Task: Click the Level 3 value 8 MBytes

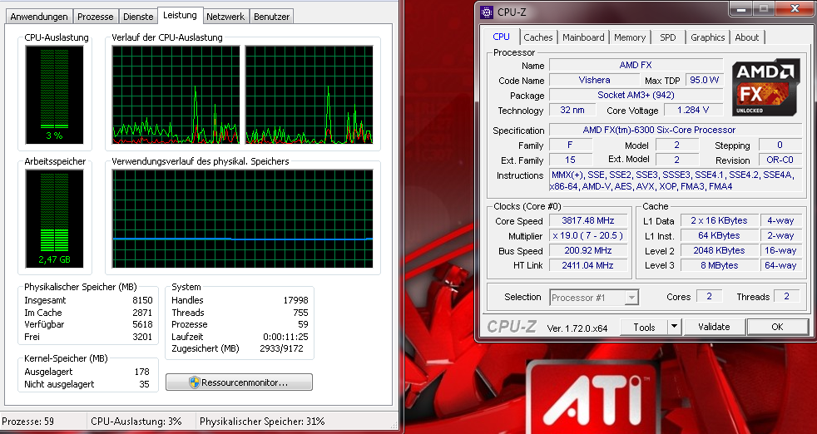Action: [719, 265]
